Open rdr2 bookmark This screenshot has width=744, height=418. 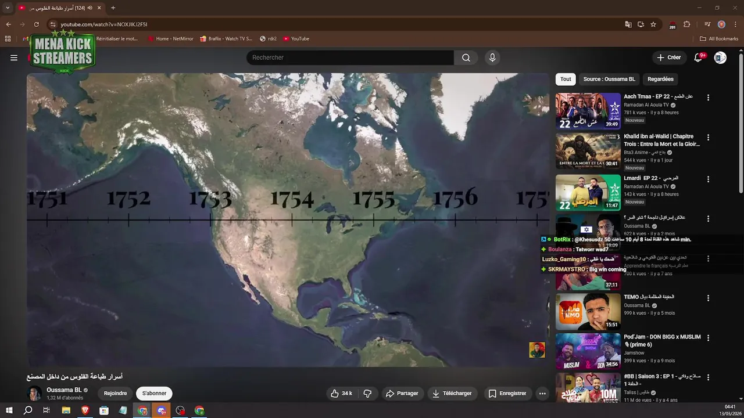click(268, 39)
